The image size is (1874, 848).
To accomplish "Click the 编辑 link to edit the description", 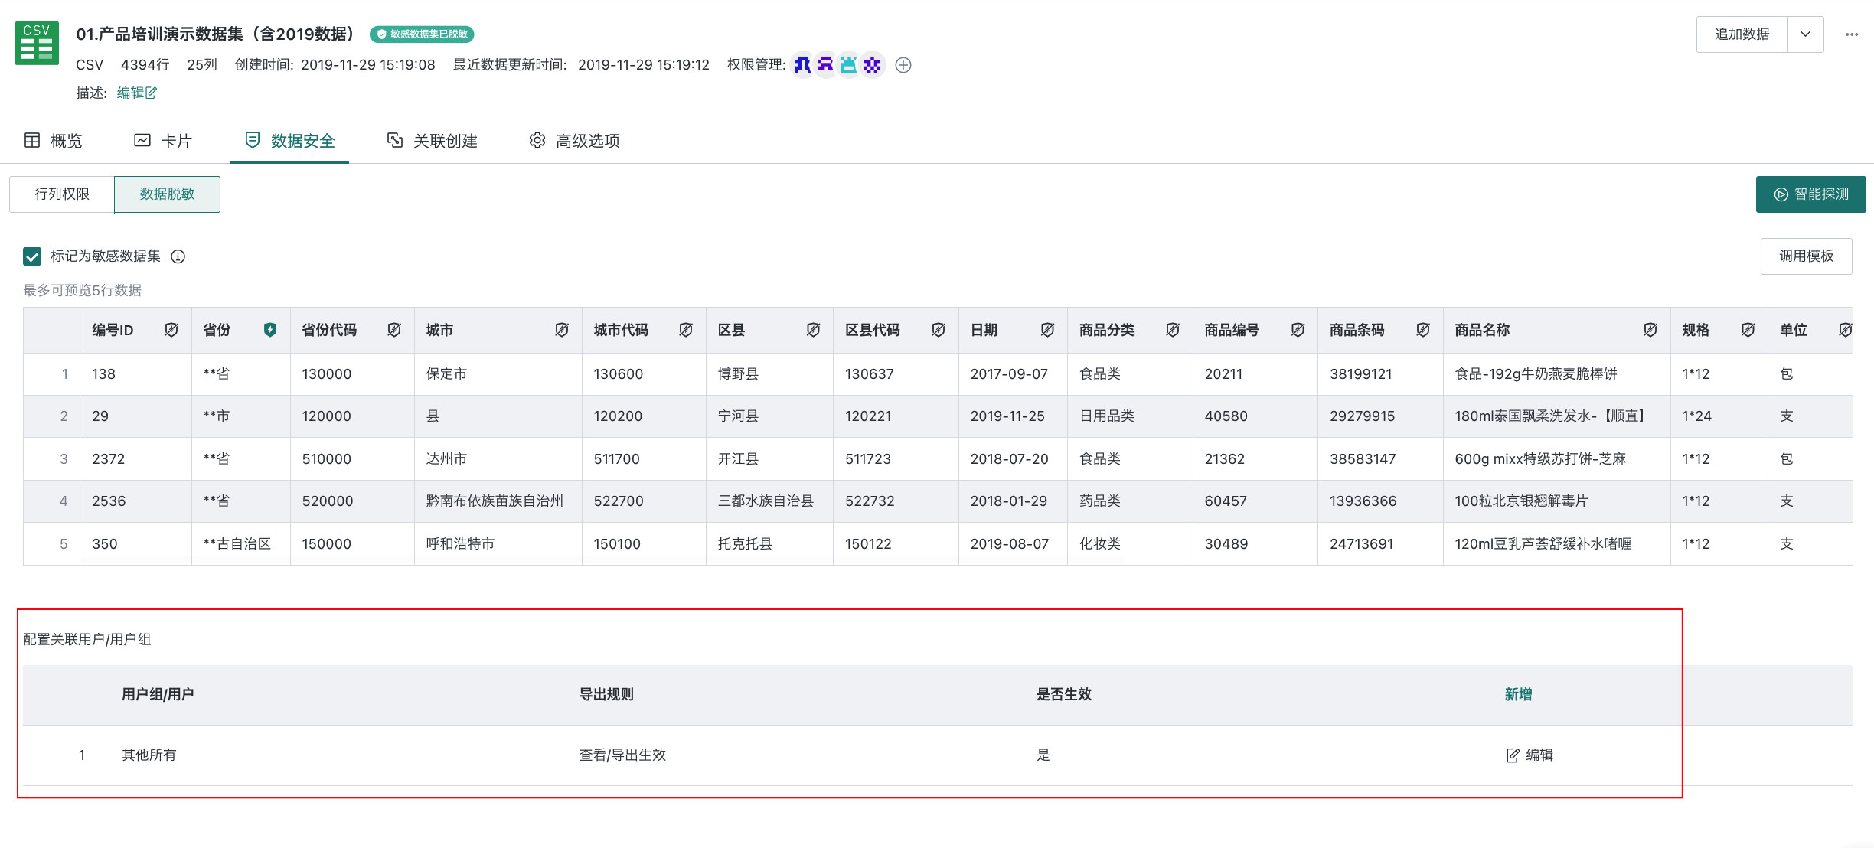I will click(136, 93).
